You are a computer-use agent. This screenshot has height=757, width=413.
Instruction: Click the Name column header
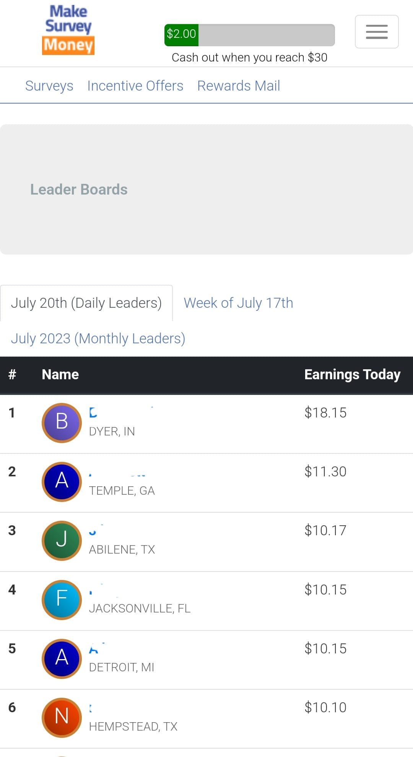coord(60,374)
